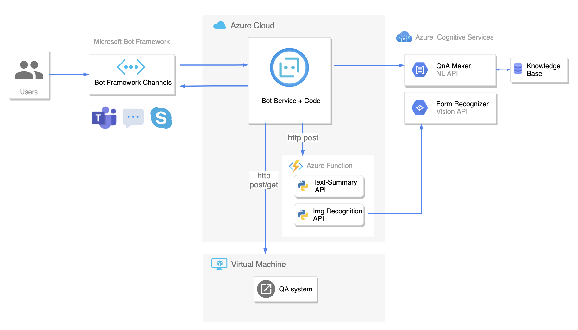The height and width of the screenshot is (330, 578).
Task: Select the "Vision API" subtitle
Action: pos(452,111)
